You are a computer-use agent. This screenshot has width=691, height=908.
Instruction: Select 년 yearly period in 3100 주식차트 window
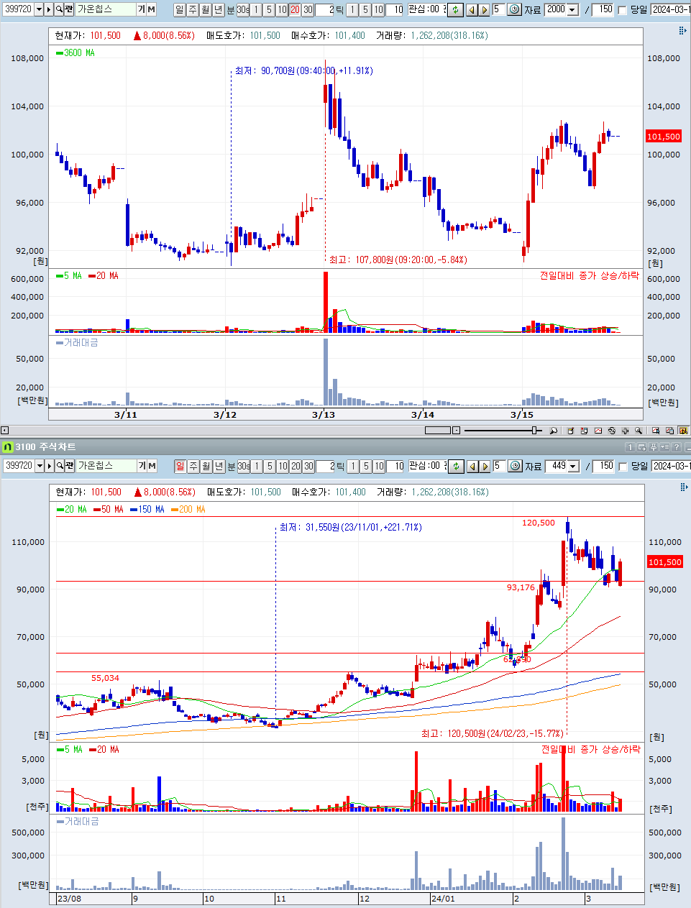(219, 466)
